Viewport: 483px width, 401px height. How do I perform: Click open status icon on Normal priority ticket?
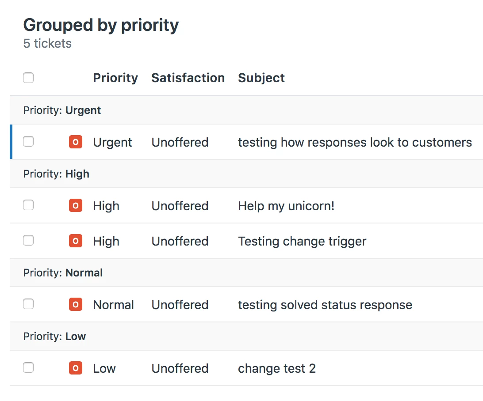tap(76, 305)
